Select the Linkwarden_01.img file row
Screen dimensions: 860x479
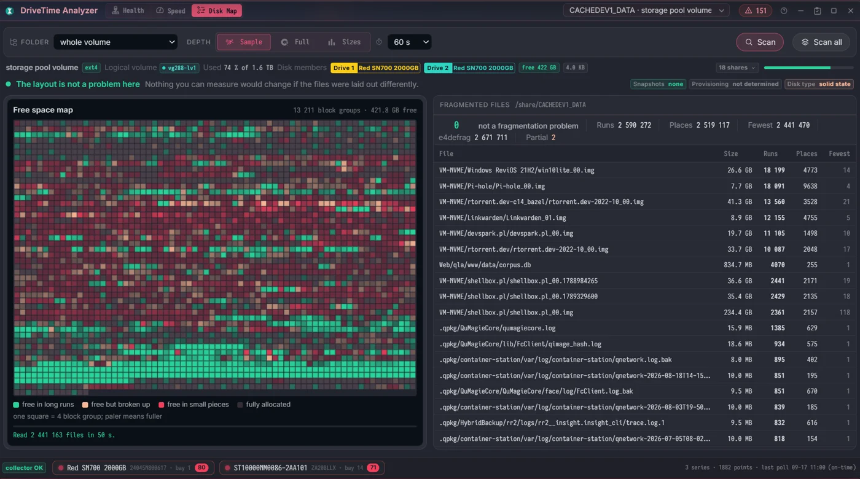644,217
